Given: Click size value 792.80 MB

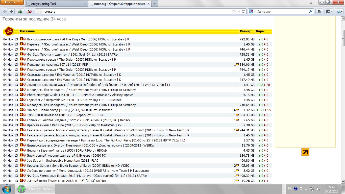Looking at the screenshot, I should pos(247,39).
